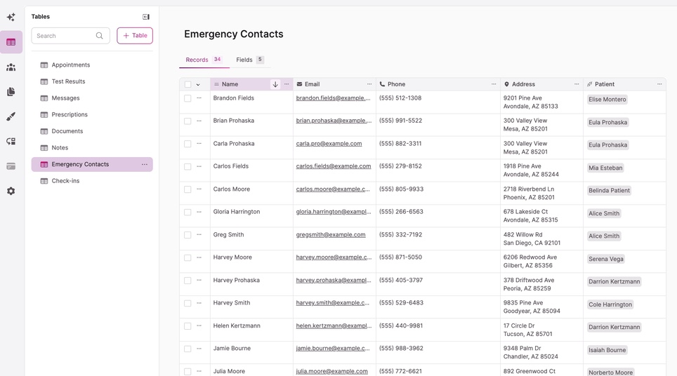The height and width of the screenshot is (376, 677).
Task: Open the Tables section in left rail
Action: (x=11, y=42)
